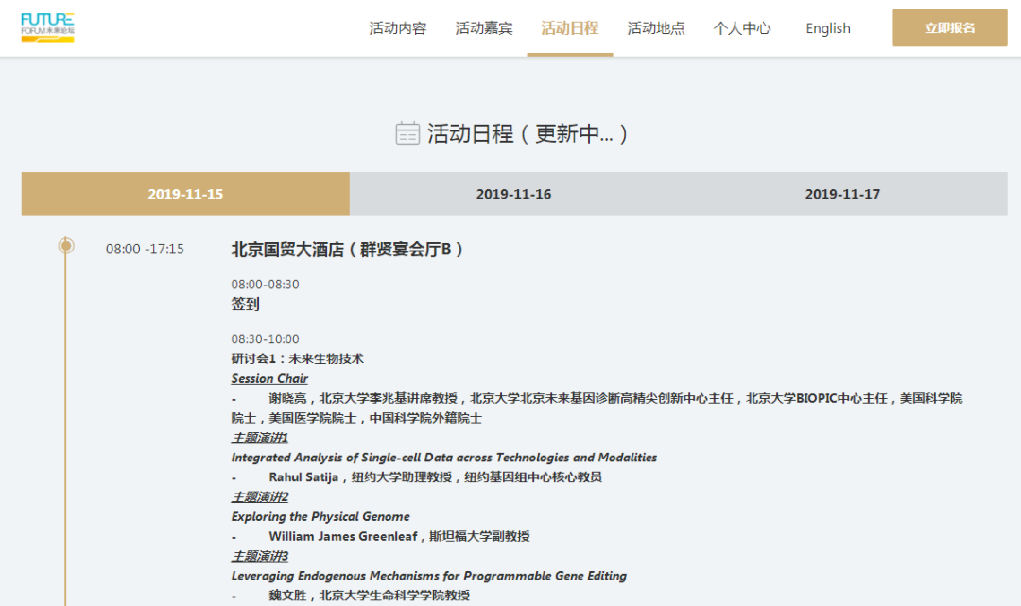Switch to the 2019-11-16 date tab

point(513,194)
